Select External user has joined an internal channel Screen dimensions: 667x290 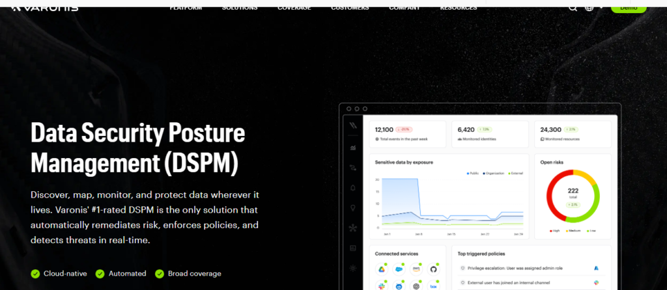[x=509, y=282]
